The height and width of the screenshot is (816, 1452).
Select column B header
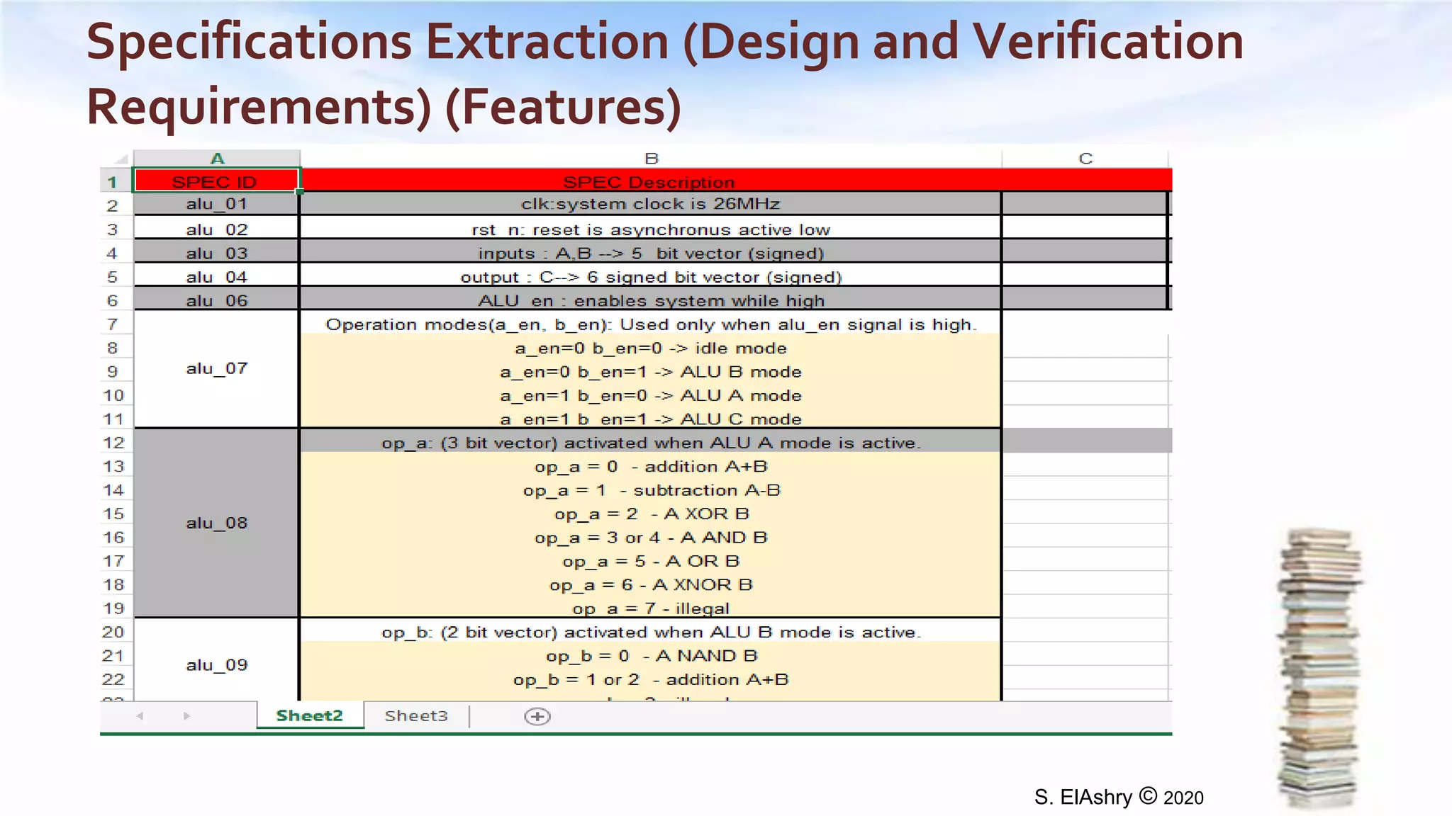click(651, 159)
